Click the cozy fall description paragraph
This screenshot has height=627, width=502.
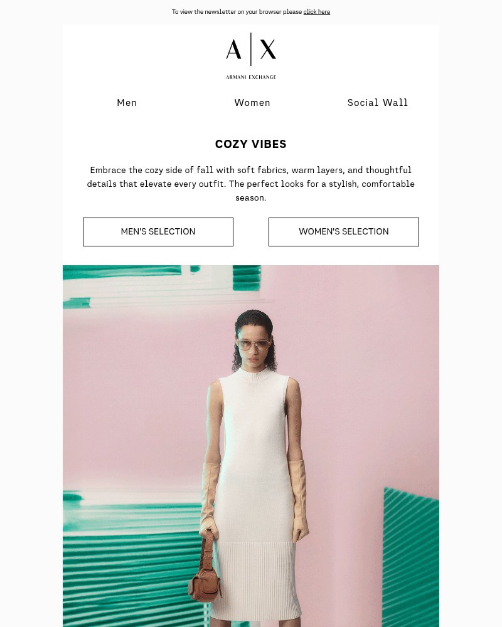click(251, 184)
